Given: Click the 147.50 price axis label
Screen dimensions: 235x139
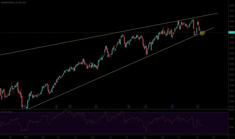Looking at the screenshot, I should (231, 21).
